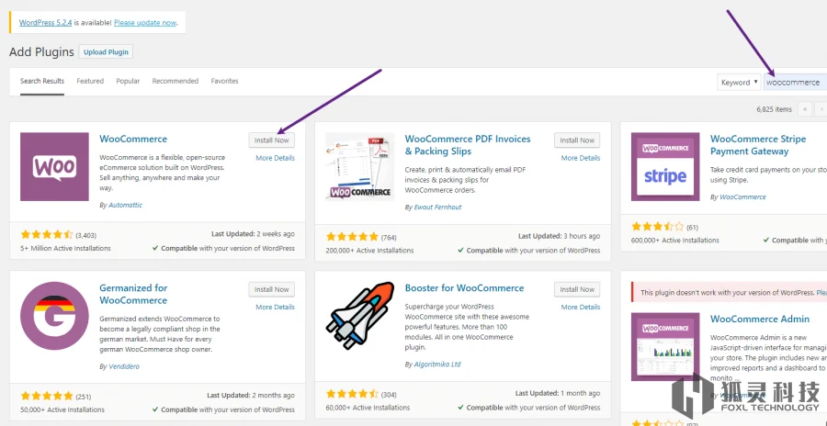Click the 60,000+ Active Installations text
This screenshot has width=827, height=426.
click(x=368, y=408)
